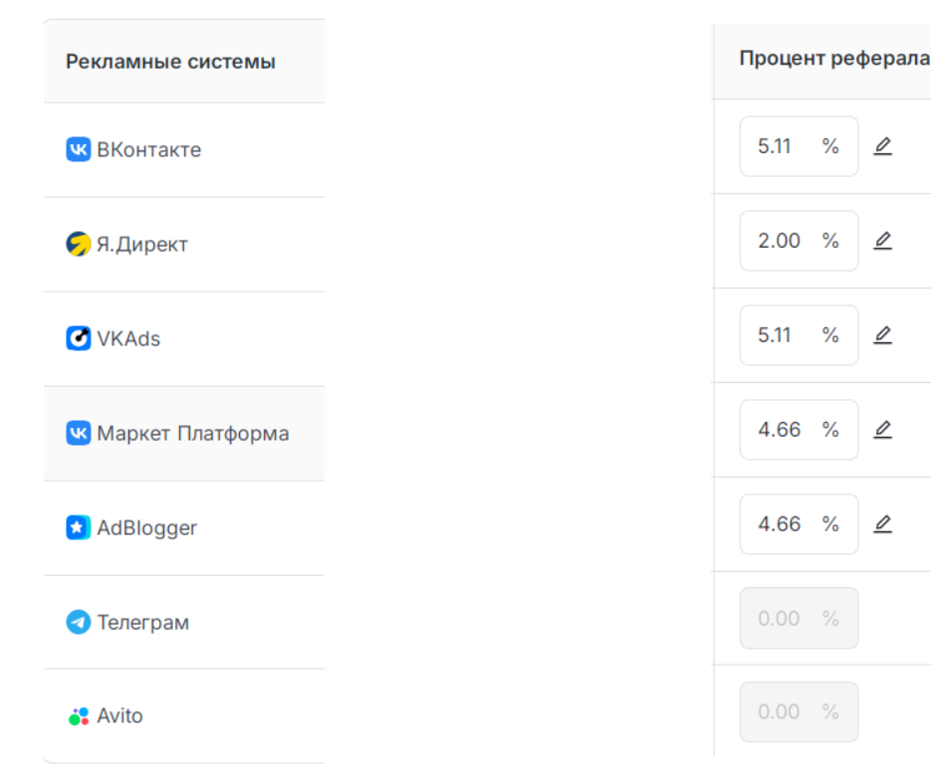The image size is (931, 768).
Task: Click the disabled Телеграм 0.00 field
Action: 798,619
